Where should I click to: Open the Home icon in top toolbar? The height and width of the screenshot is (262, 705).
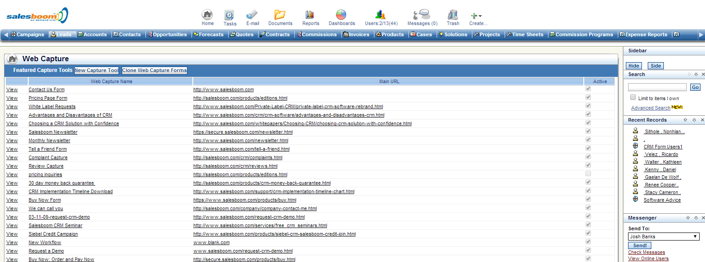(207, 15)
